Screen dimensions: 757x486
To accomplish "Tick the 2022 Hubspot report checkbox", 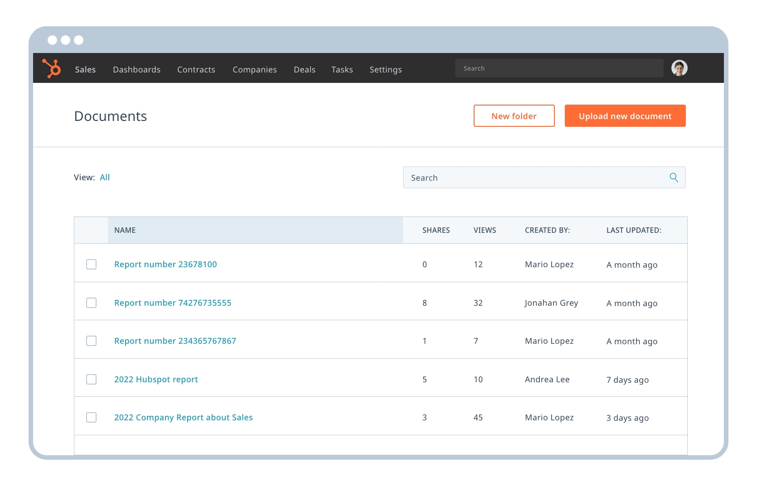I will (91, 379).
